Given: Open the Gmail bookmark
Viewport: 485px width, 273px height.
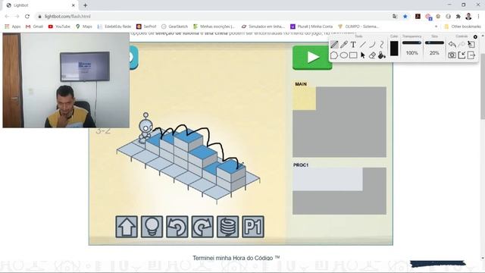Looking at the screenshot, I should (34, 27).
